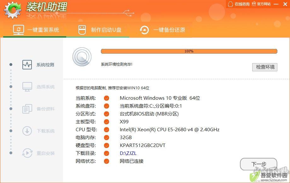Image resolution: width=290 pixels, height=183 pixels.
Task: Select the 重启安装 step
Action: coord(38,153)
